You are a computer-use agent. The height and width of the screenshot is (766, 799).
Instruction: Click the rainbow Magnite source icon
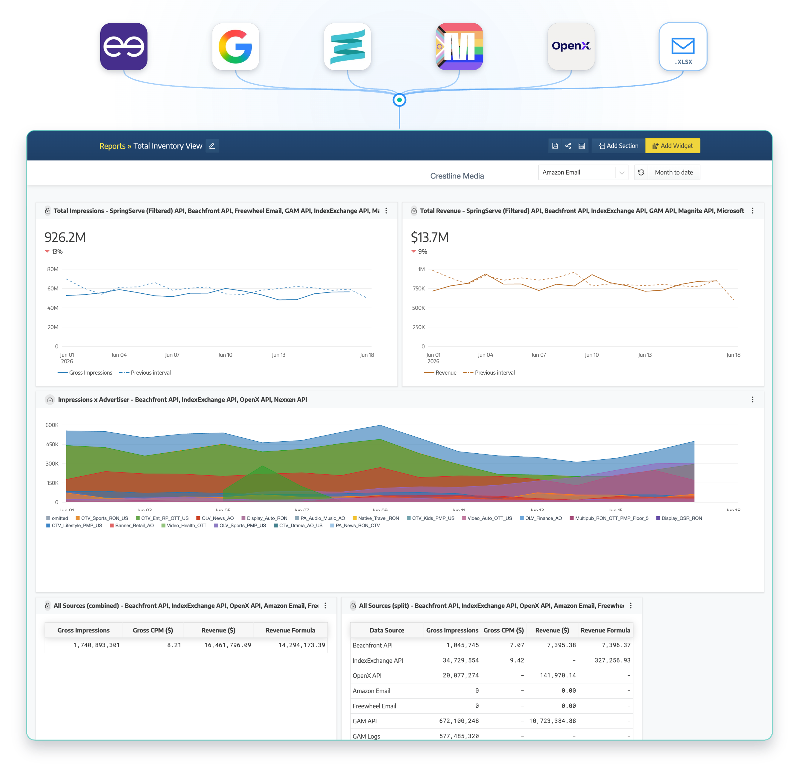(459, 47)
